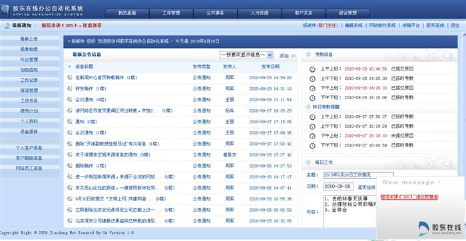The image size is (466, 241).
Task: Click the clock icon for 上午上班 07:56:37
Action: (x=312, y=117)
